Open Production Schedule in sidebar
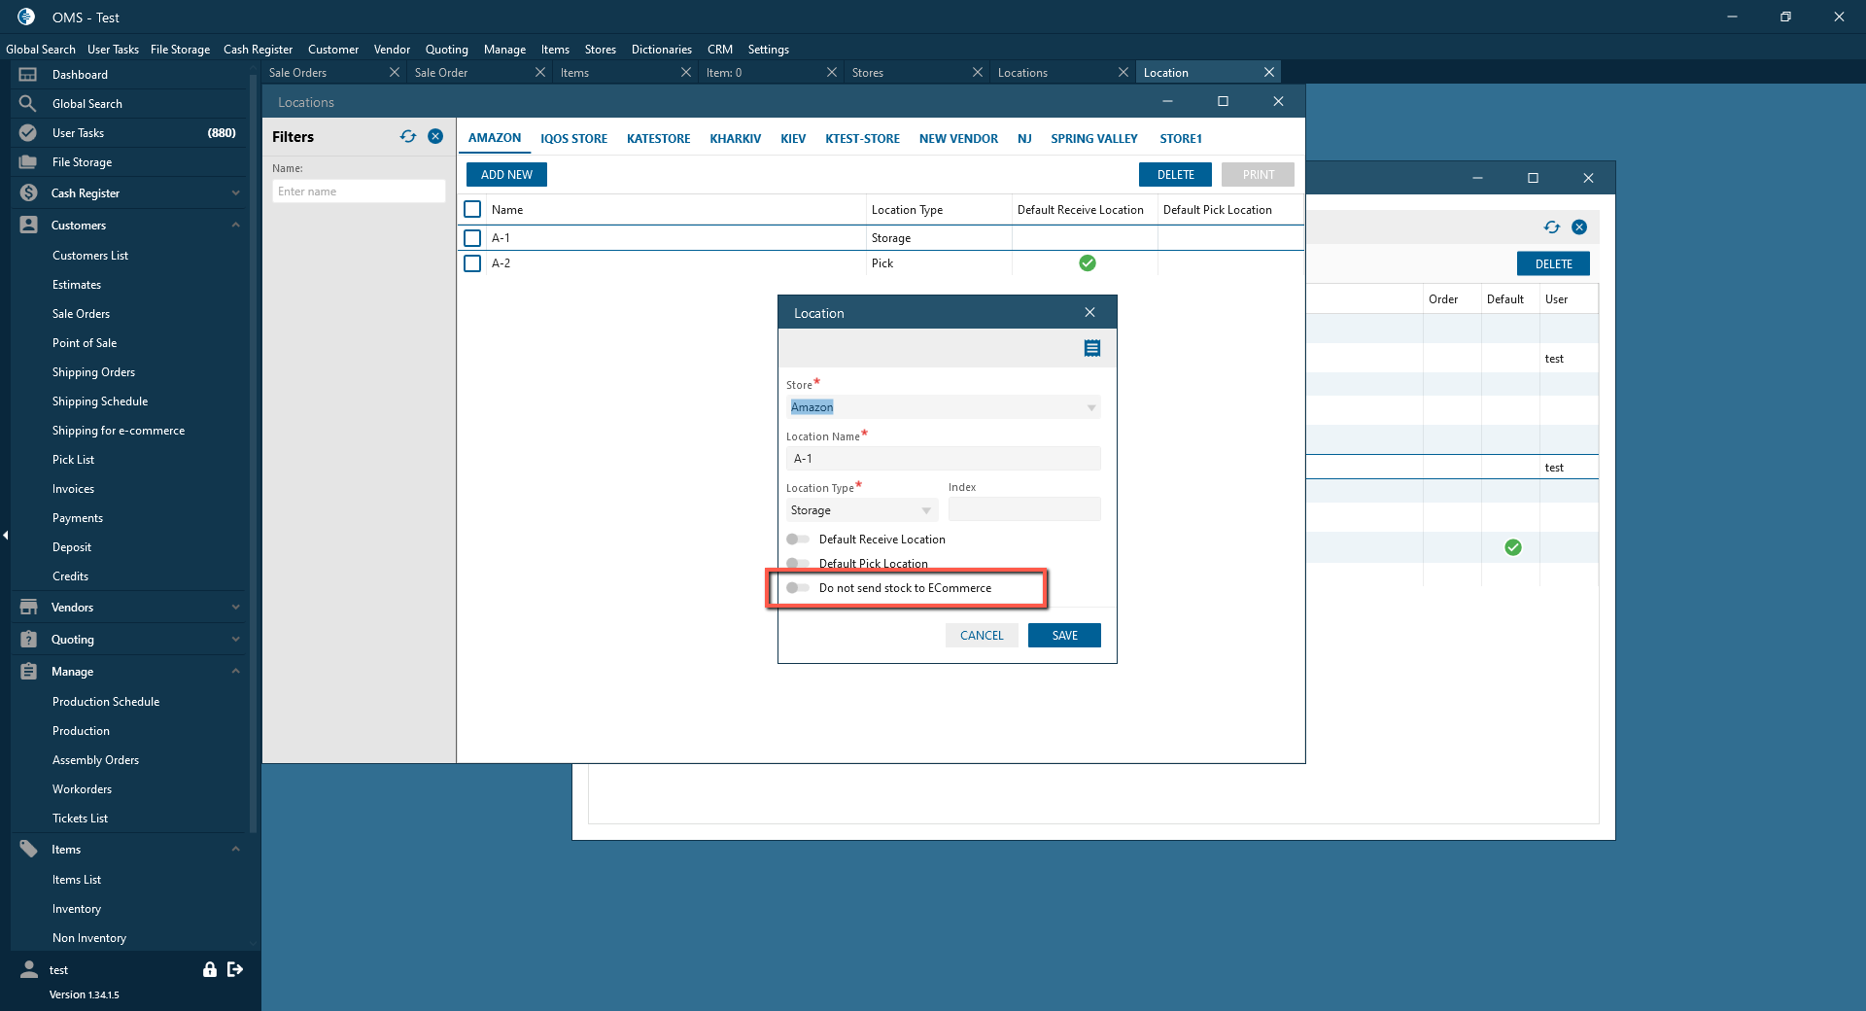1866x1011 pixels. [106, 702]
